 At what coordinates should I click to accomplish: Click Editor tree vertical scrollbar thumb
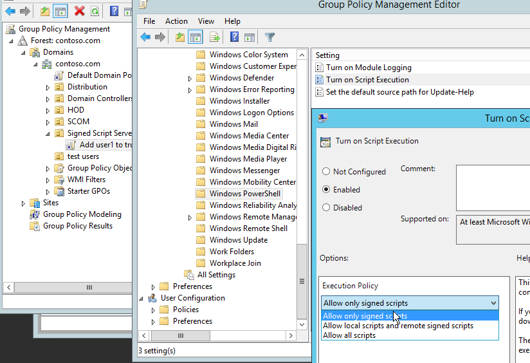pos(302,281)
